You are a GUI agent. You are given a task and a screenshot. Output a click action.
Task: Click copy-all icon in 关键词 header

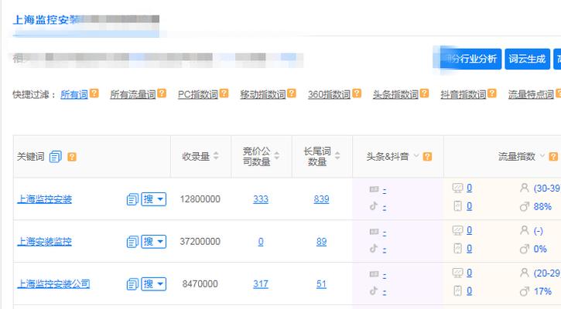coord(56,157)
